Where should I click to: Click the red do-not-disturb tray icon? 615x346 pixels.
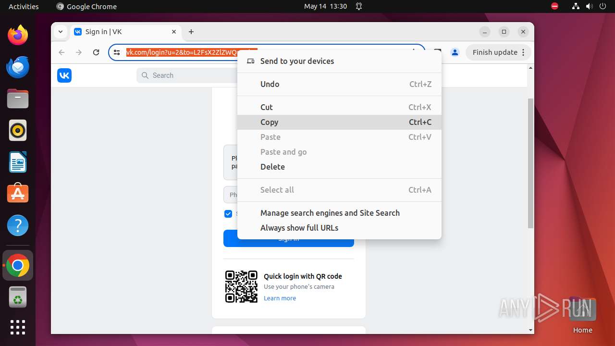click(x=555, y=6)
